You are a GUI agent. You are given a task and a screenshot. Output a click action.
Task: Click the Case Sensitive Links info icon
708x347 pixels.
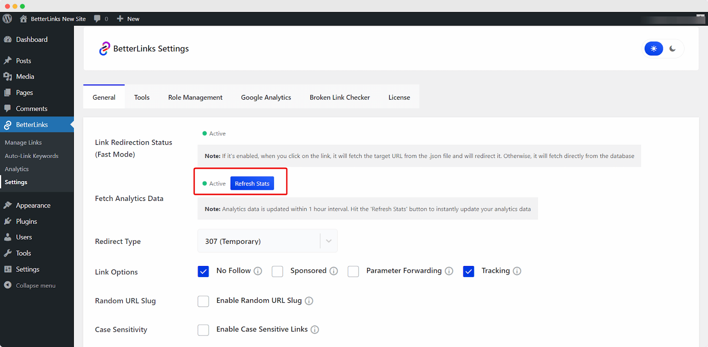coord(315,330)
